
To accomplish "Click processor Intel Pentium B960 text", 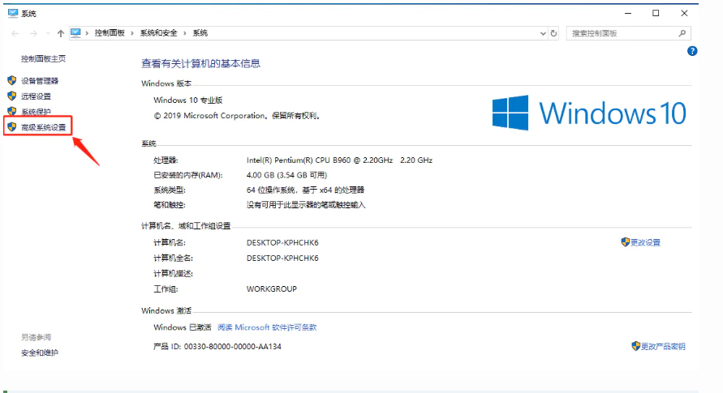I will [339, 160].
